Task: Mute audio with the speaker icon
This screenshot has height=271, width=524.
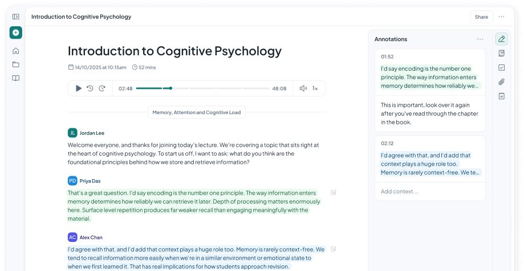Action: coord(303,88)
